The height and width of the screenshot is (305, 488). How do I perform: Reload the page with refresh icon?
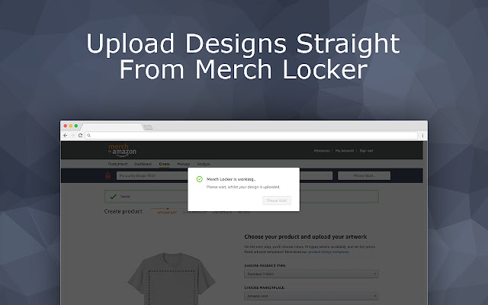point(80,136)
